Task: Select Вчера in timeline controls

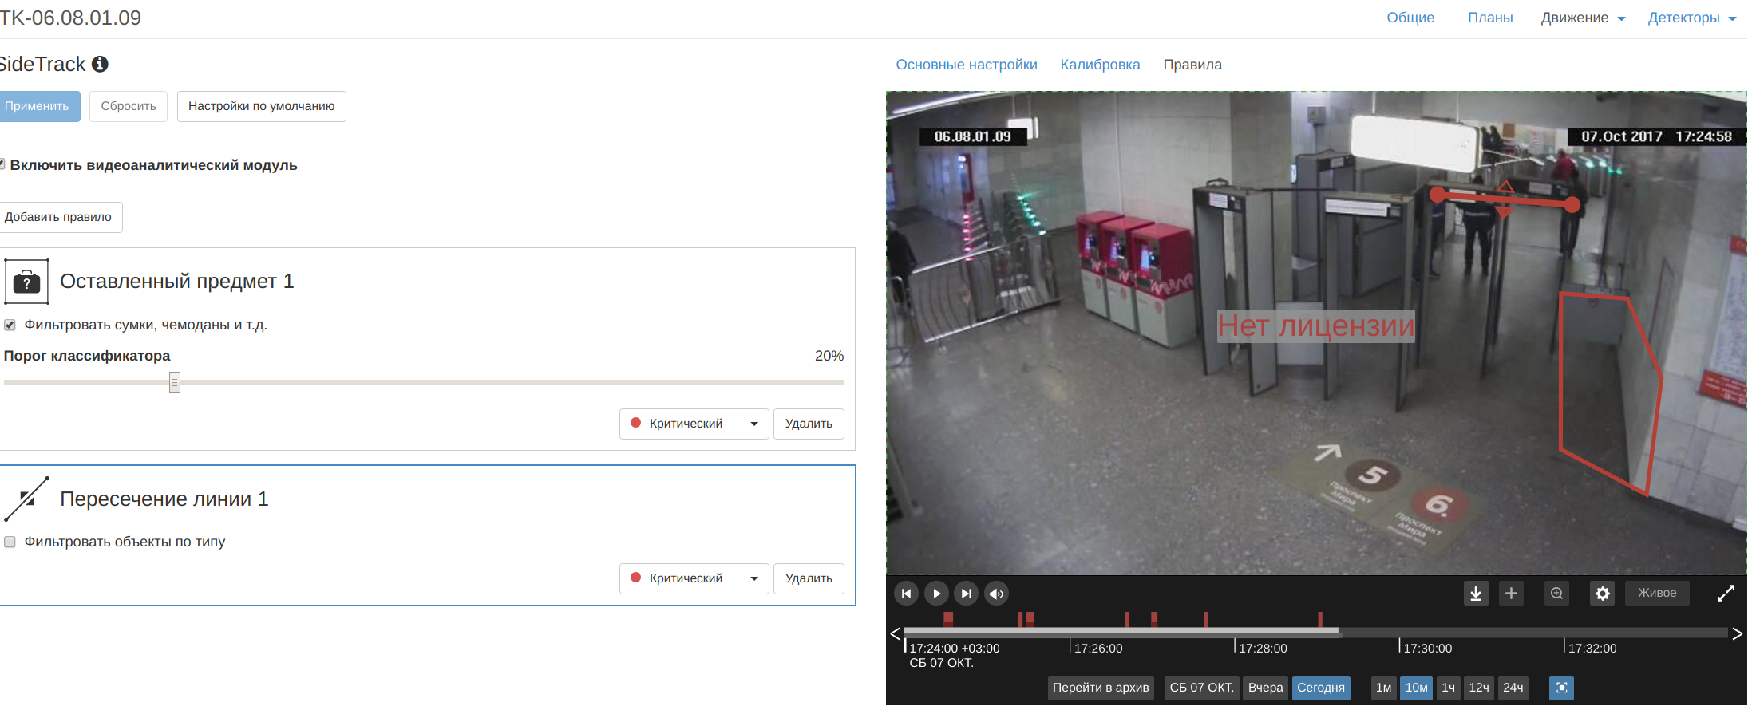Action: point(1265,688)
